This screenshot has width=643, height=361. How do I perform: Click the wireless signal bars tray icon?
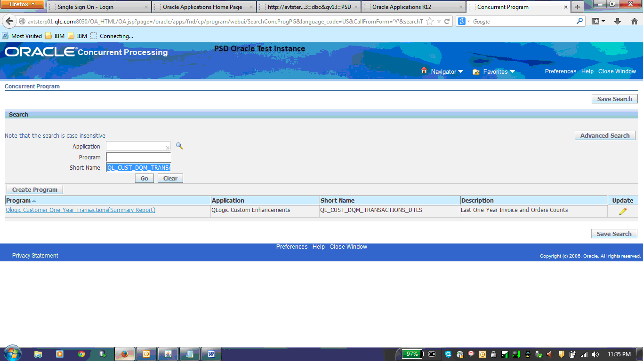(x=584, y=354)
